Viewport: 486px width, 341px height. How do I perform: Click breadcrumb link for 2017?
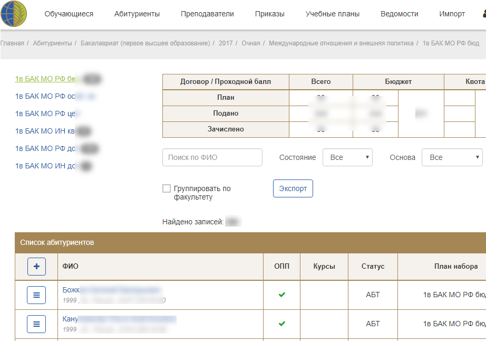pyautogui.click(x=226, y=43)
